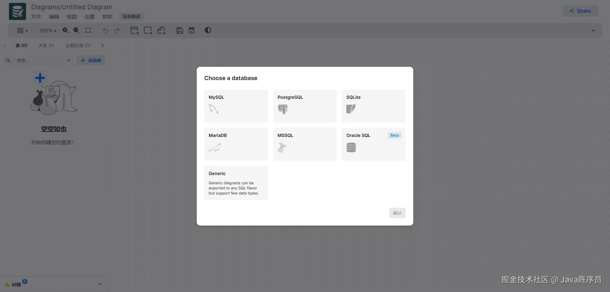Screen dimensions: 610x292
Task: Add a subject area via toolbar icon
Action: [x=148, y=30]
